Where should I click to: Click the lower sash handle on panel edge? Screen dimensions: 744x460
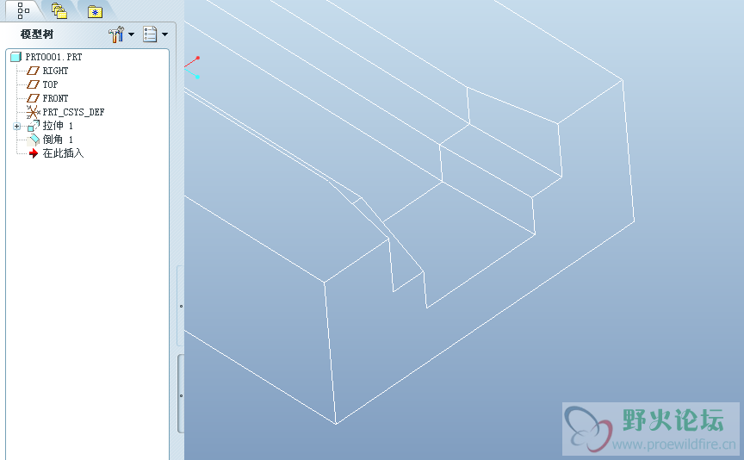pyautogui.click(x=181, y=394)
